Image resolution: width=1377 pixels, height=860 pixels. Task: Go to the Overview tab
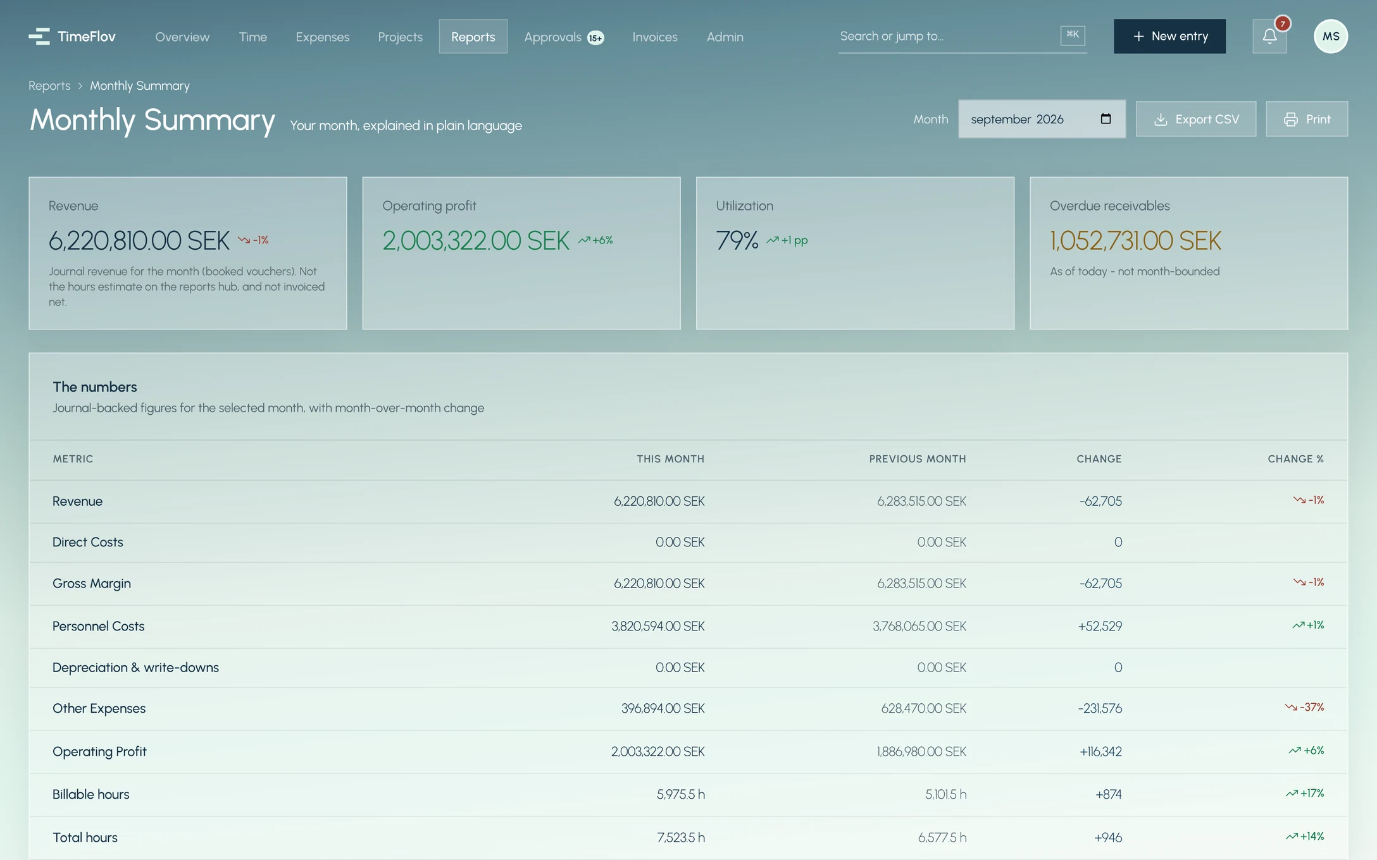click(182, 37)
